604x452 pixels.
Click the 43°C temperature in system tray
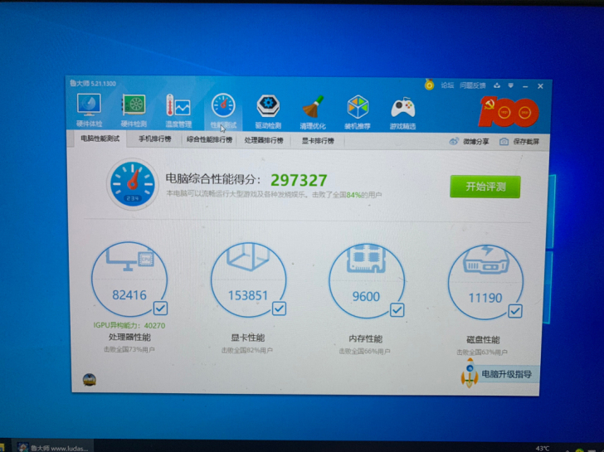point(543,448)
